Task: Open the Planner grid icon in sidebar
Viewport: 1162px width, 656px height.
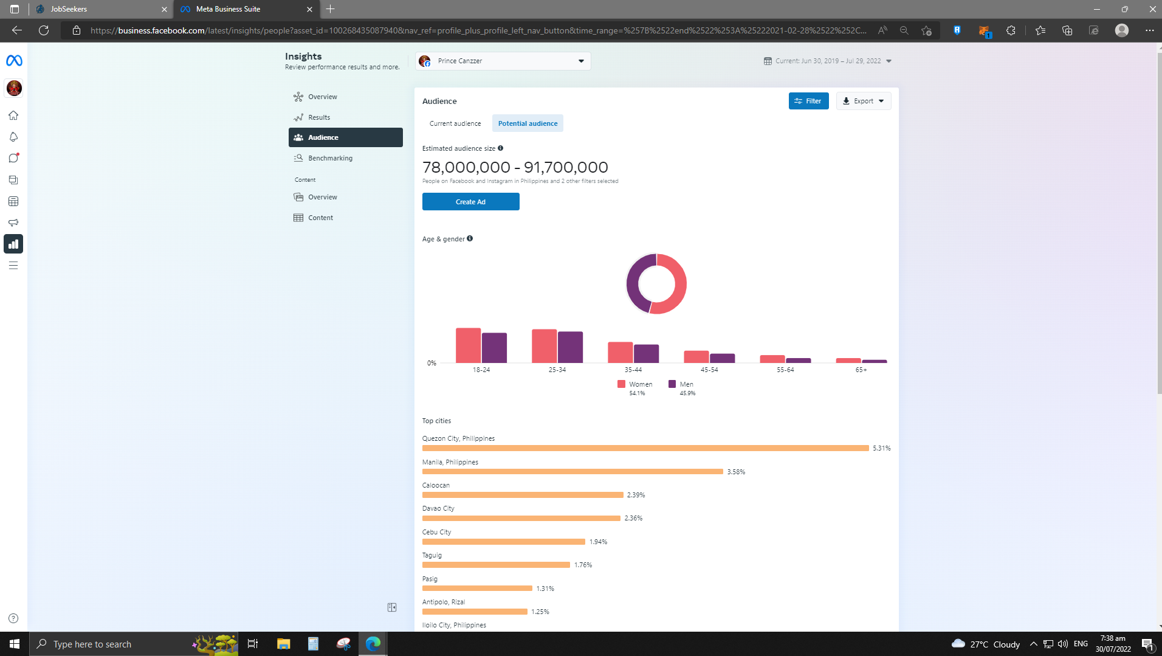Action: point(13,201)
